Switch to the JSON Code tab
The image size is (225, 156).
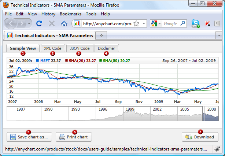point(80,48)
